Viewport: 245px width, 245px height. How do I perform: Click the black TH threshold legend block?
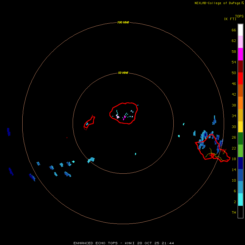click(x=240, y=212)
